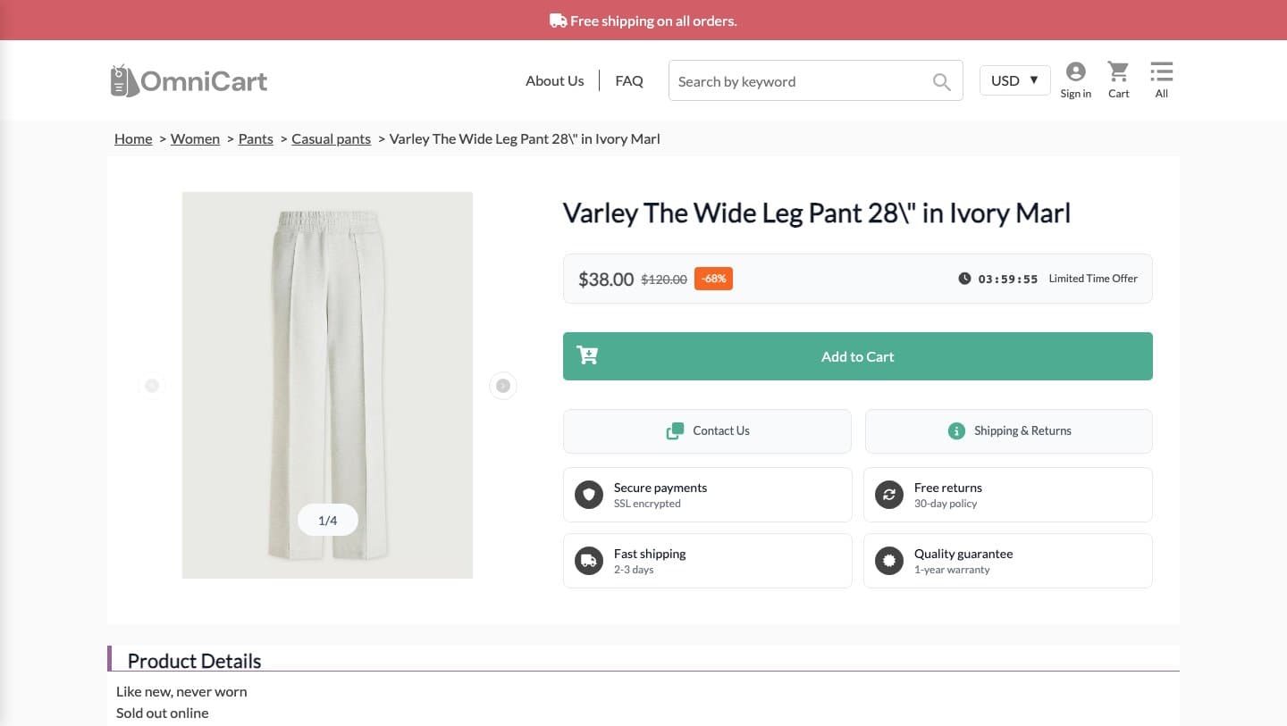1287x726 pixels.
Task: Click the free shipping truck icon in banner
Action: (558, 21)
